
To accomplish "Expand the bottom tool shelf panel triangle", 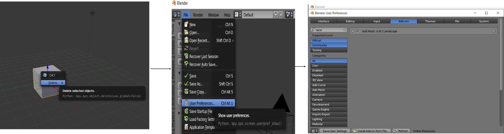I will click(179, 113).
